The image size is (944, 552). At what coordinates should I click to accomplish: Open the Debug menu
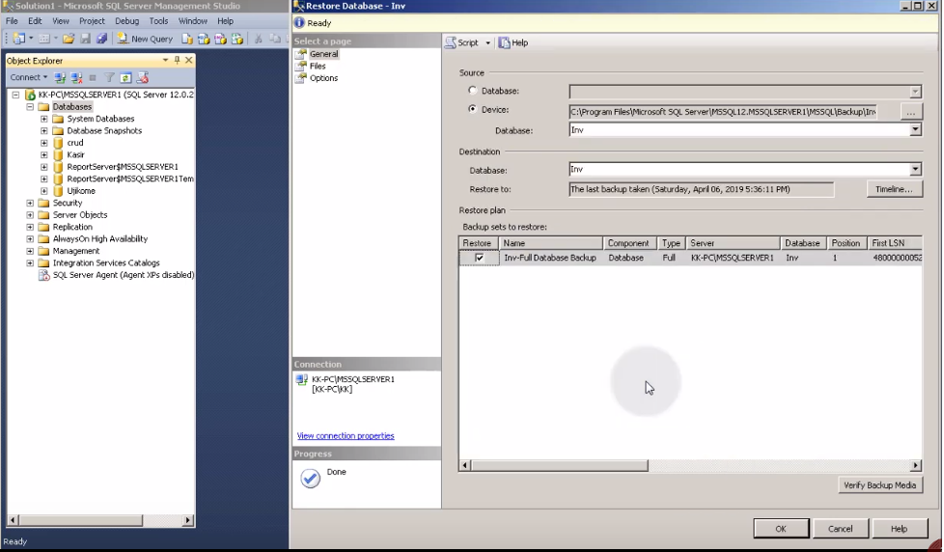[126, 21]
